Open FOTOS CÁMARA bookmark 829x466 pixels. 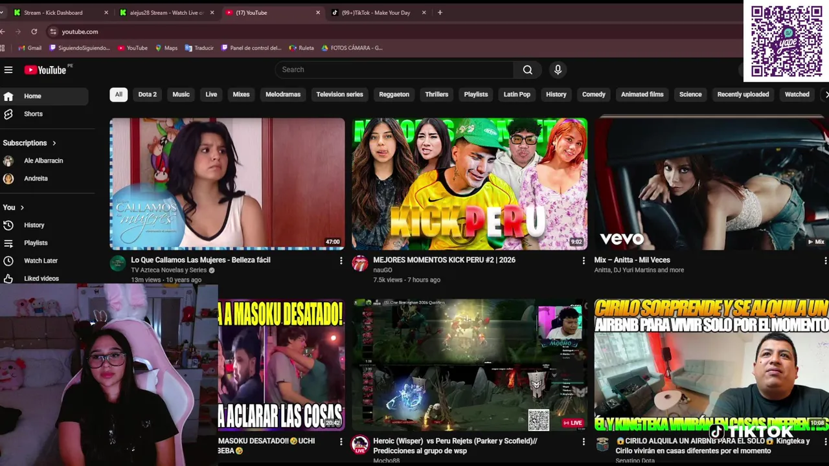[x=352, y=48]
